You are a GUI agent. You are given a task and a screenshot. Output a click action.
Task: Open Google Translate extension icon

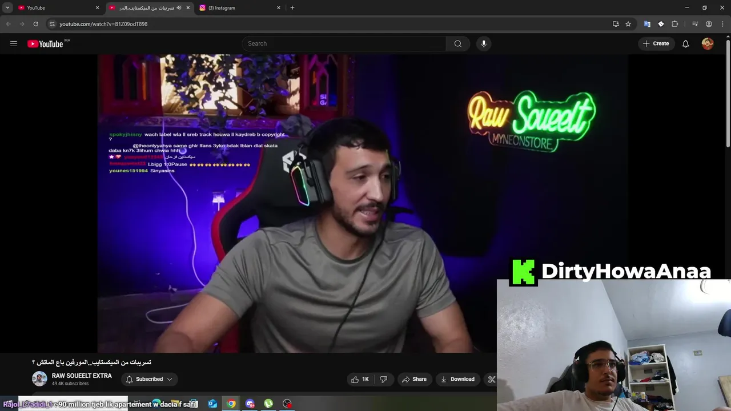(647, 24)
